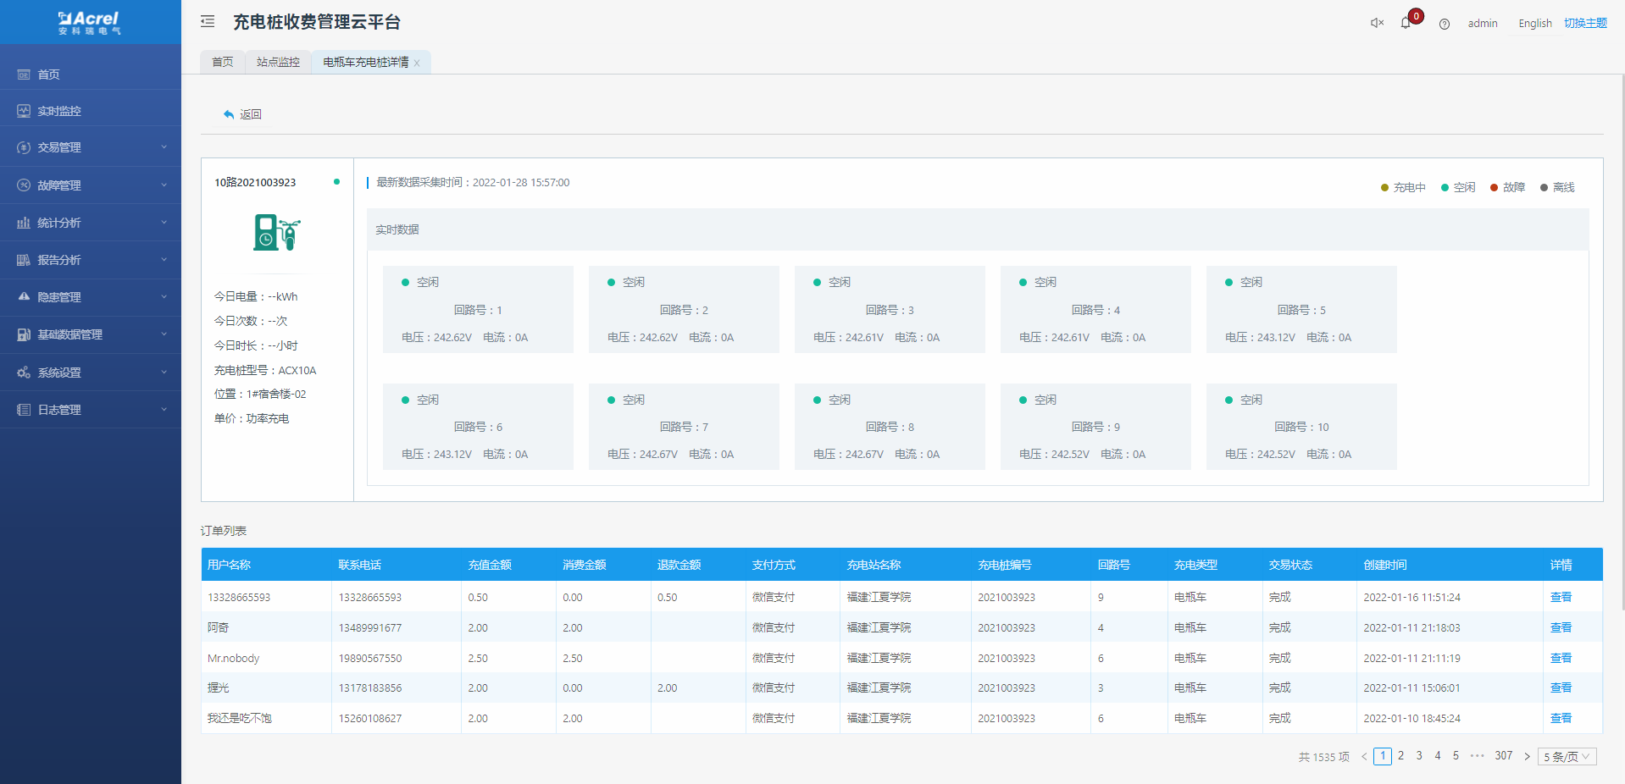1625x784 pixels.
Task: Click previous page left arrow
Action: (x=1364, y=757)
